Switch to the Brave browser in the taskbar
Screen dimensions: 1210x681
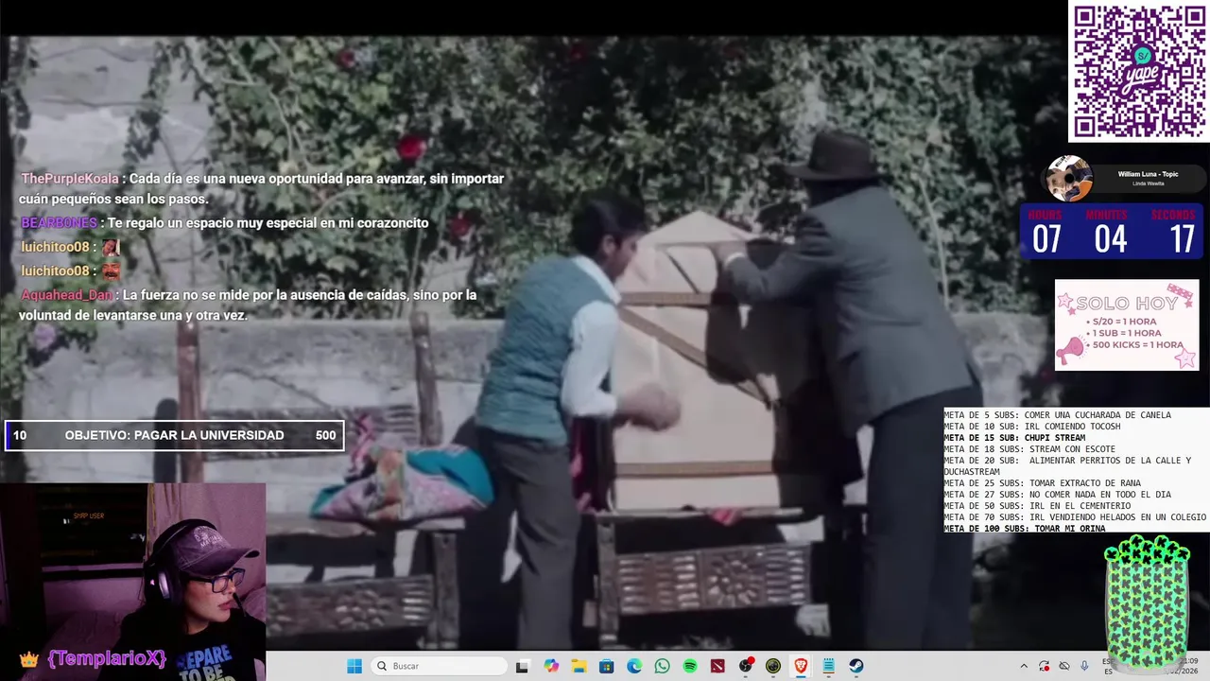coord(801,666)
